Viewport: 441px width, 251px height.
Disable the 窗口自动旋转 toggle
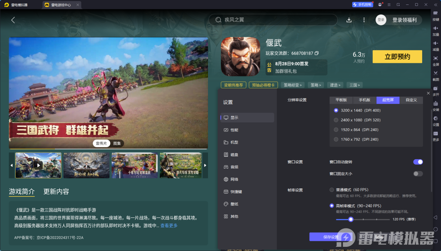418,162
